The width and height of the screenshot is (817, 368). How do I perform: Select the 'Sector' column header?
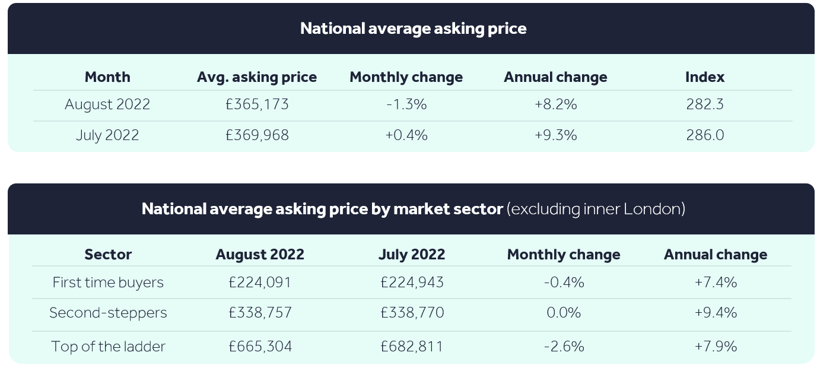point(108,255)
